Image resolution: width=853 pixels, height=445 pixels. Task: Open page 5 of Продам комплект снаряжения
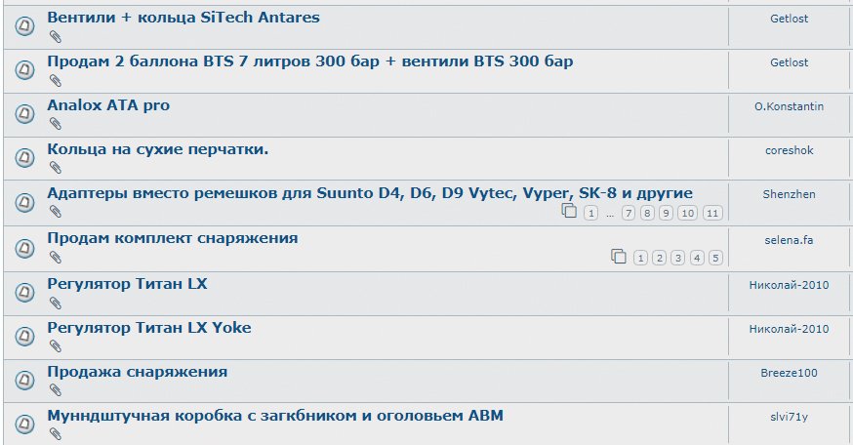(x=716, y=258)
